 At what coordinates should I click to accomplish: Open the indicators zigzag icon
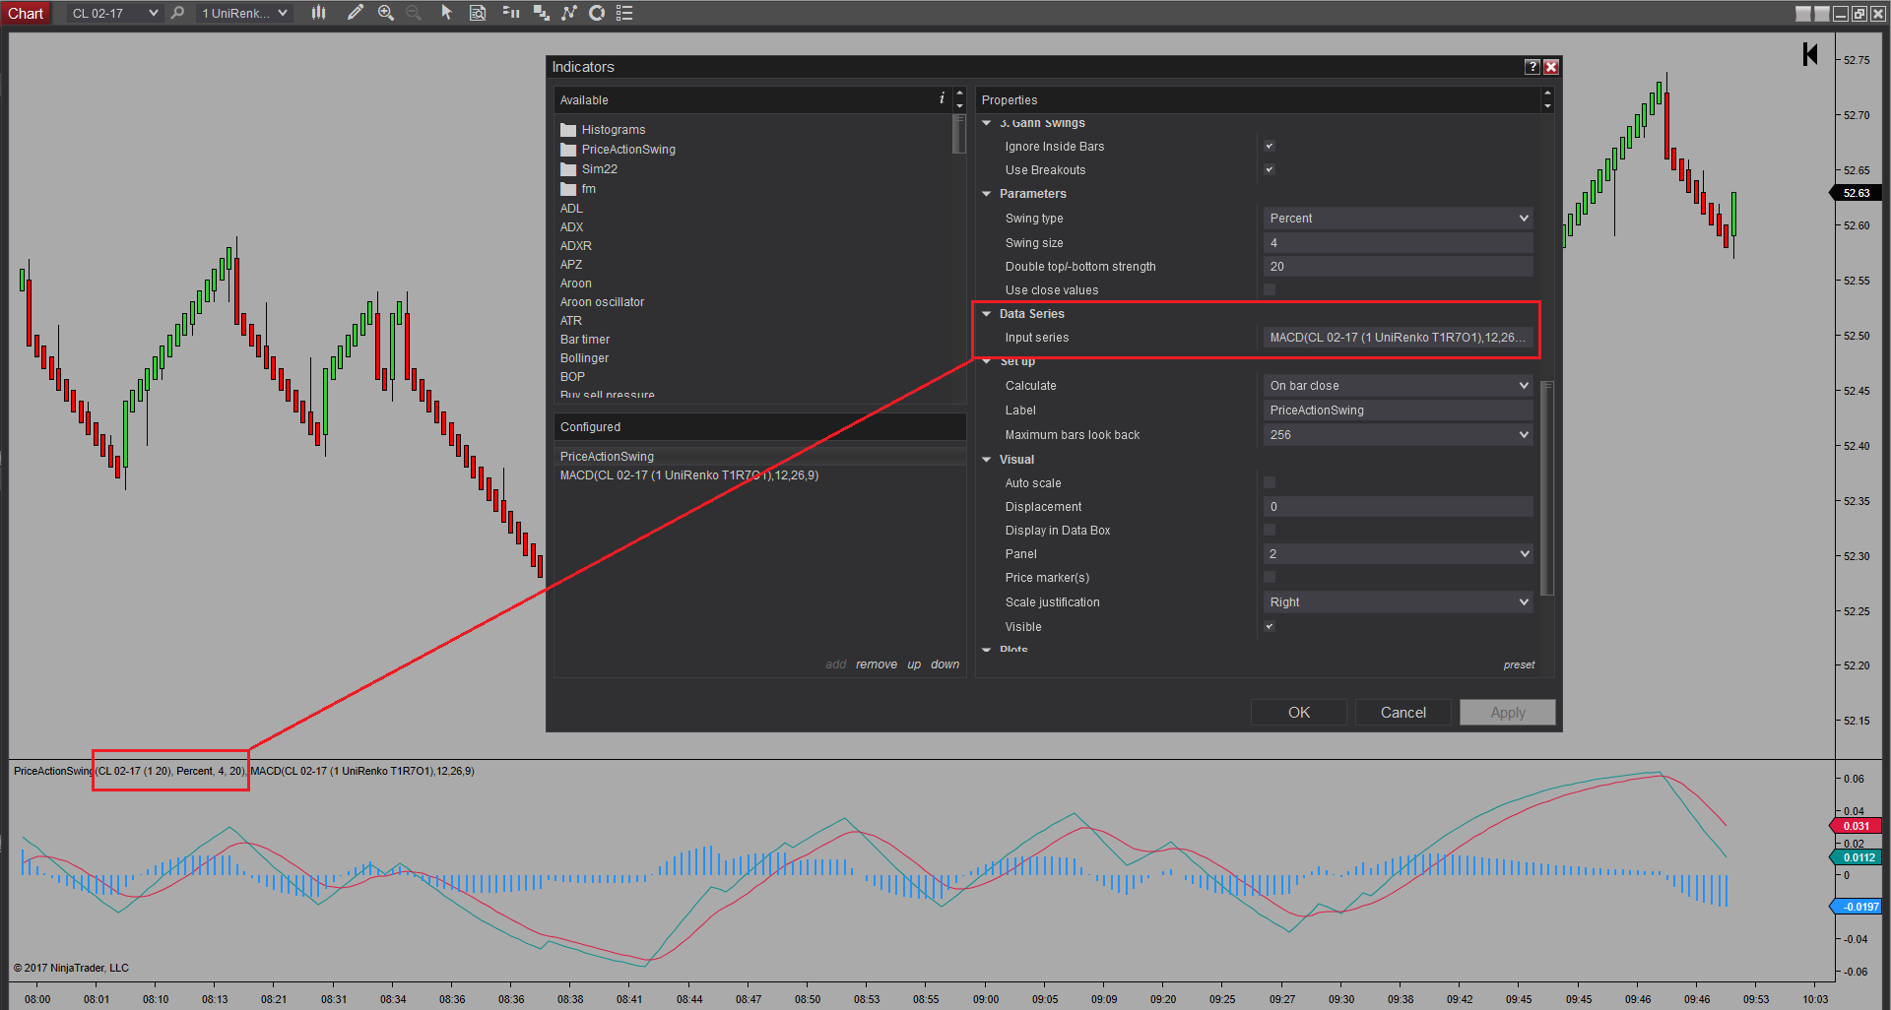click(569, 13)
